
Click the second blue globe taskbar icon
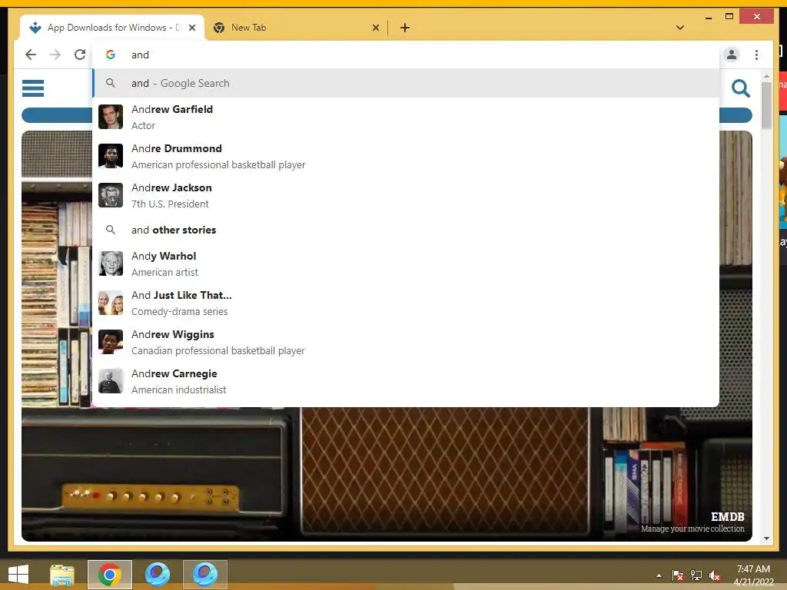pyautogui.click(x=204, y=575)
